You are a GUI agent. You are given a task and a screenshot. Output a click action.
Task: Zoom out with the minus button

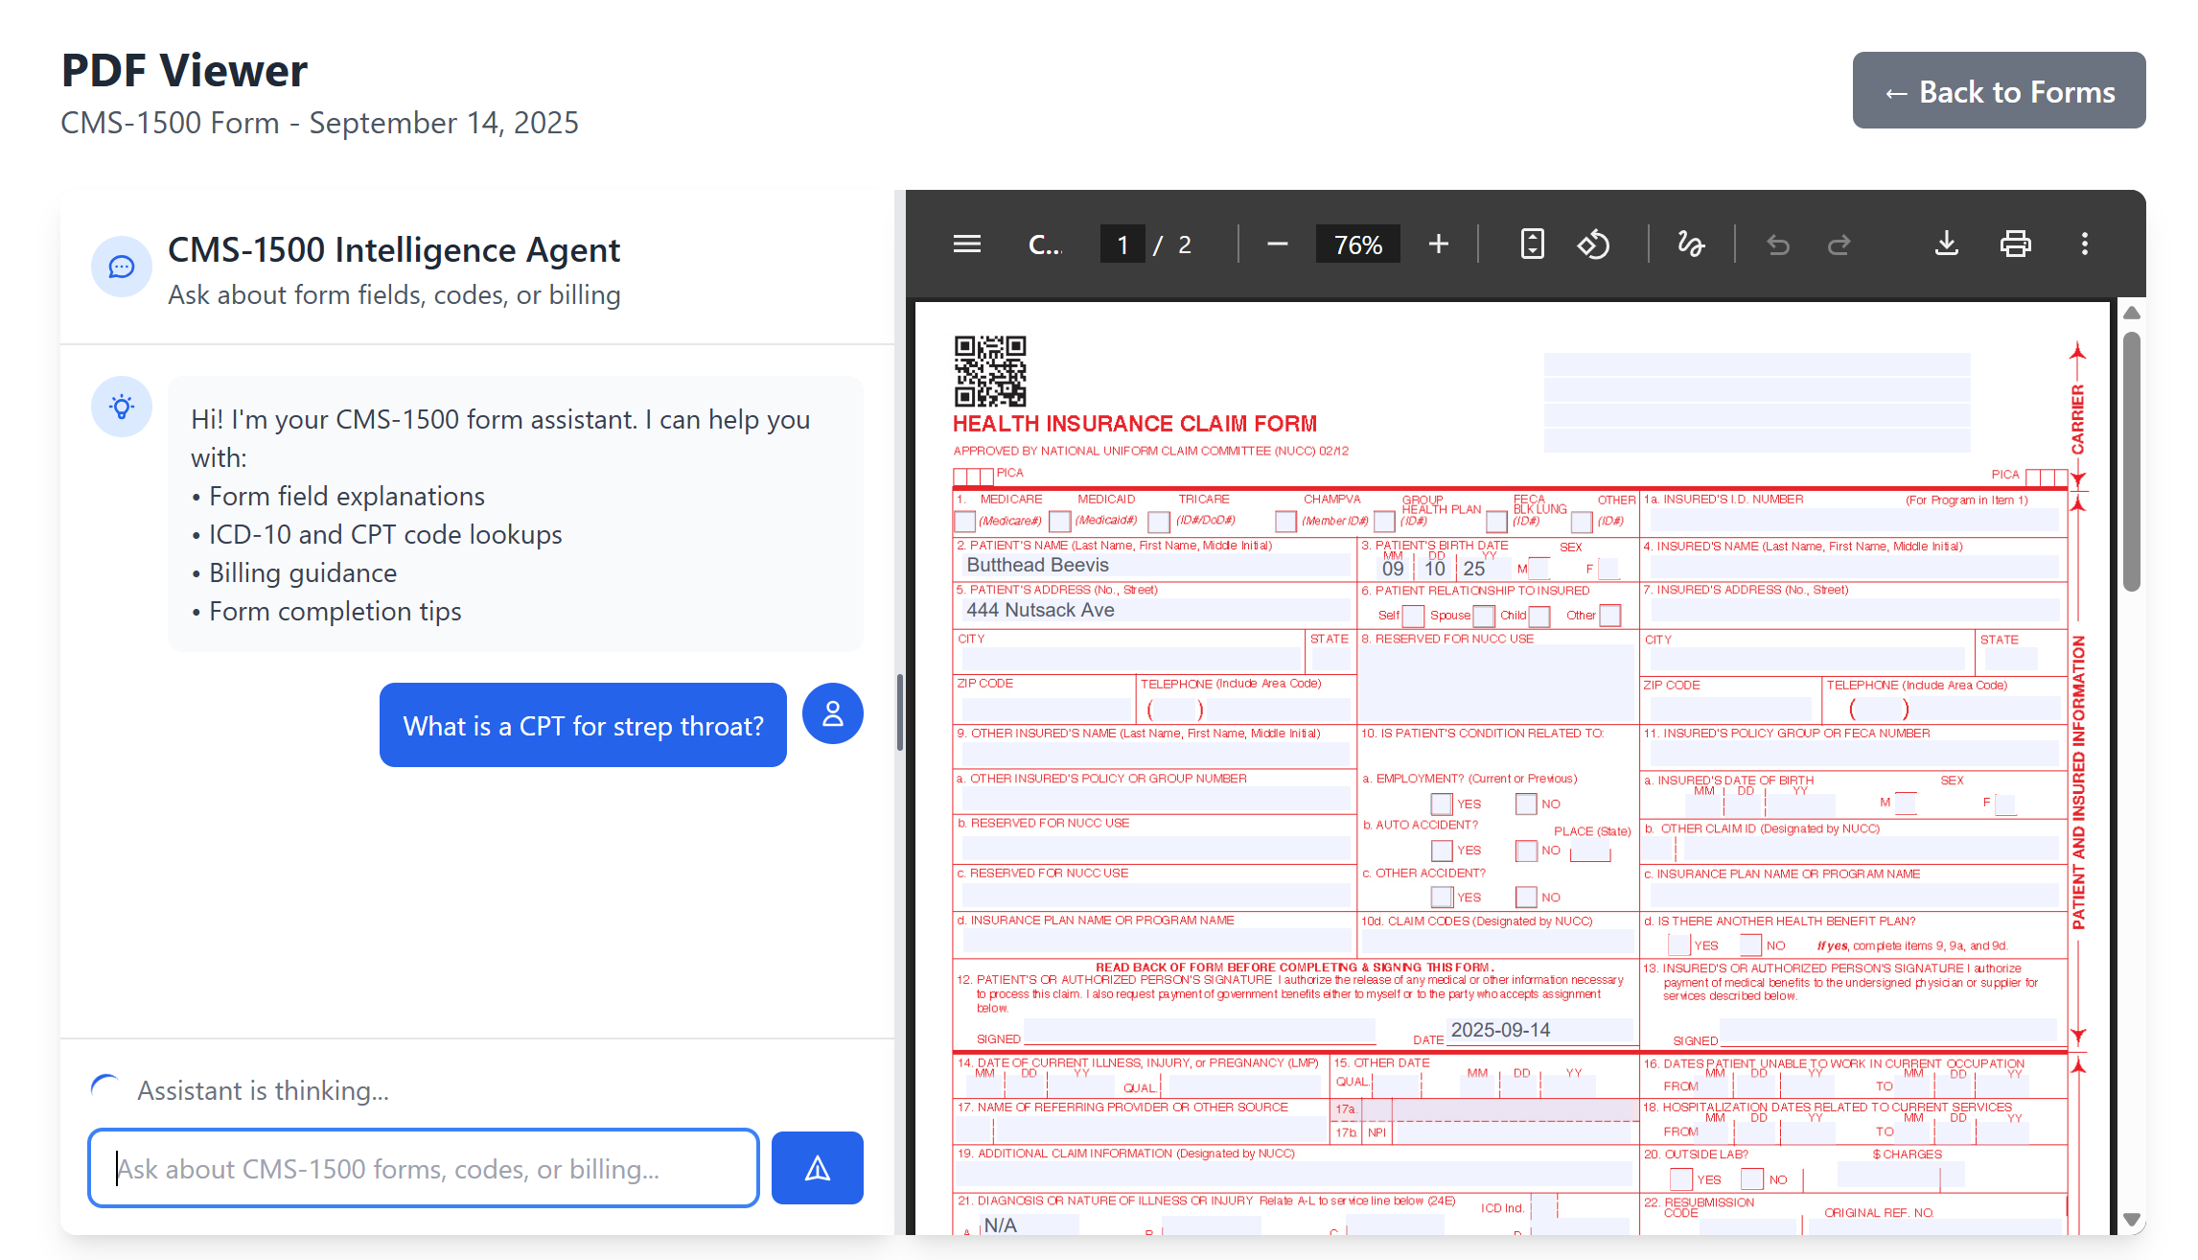(1277, 245)
